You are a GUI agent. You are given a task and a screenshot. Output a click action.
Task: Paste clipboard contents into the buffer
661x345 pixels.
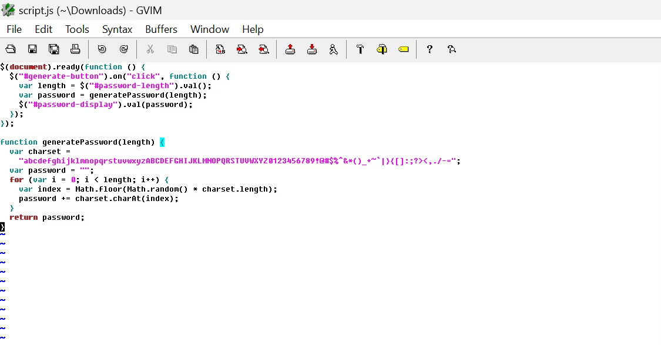pos(194,49)
